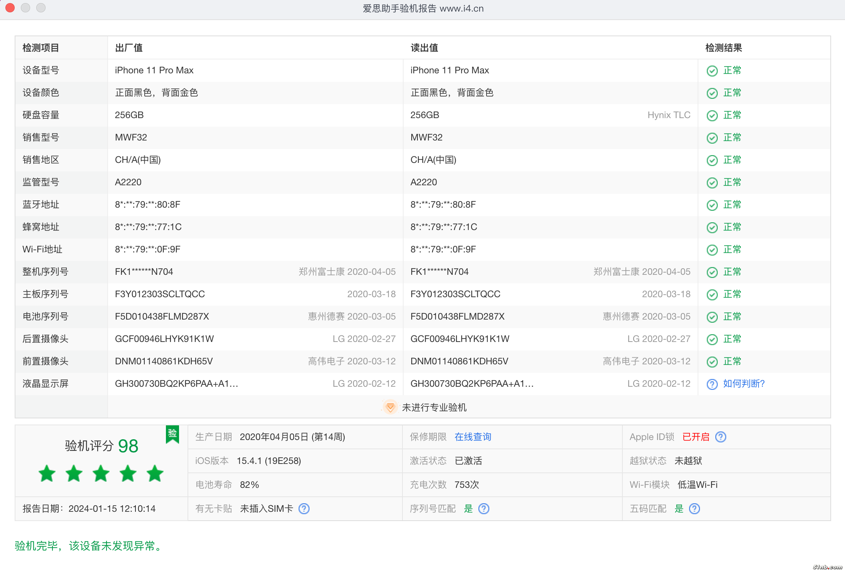Click the first green rating star
The height and width of the screenshot is (572, 845).
pyautogui.click(x=47, y=473)
